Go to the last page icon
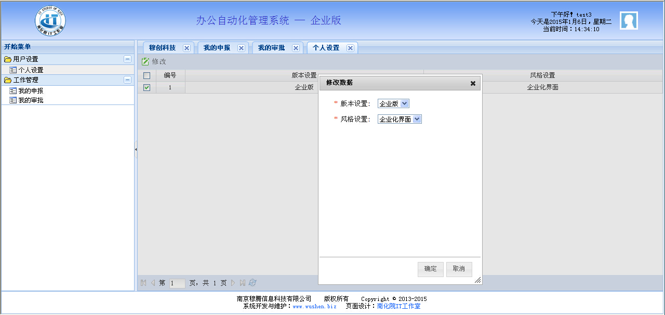The height and width of the screenshot is (315, 665). (242, 283)
